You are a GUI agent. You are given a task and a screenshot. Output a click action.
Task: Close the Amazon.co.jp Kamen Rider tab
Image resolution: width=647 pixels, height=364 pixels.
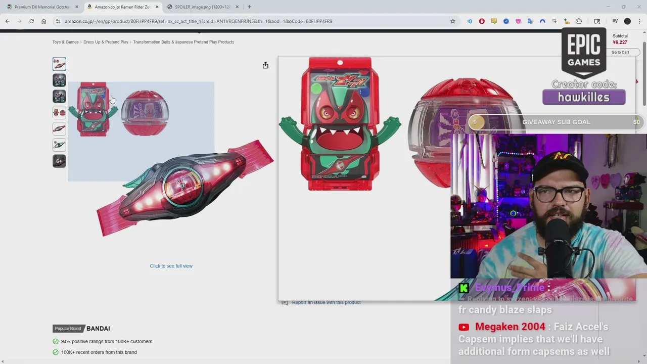157,7
